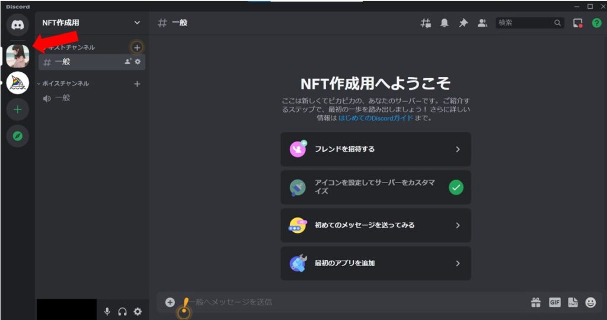This screenshot has width=607, height=320.
Task: Join the 一般 voice channel
Action: point(92,98)
